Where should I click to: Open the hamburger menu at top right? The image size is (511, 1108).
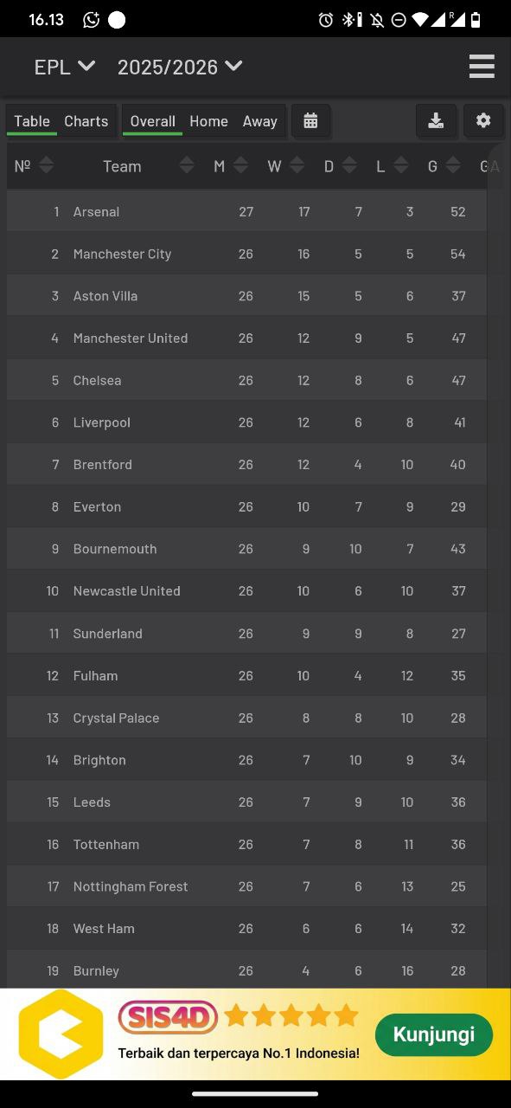[x=482, y=66]
